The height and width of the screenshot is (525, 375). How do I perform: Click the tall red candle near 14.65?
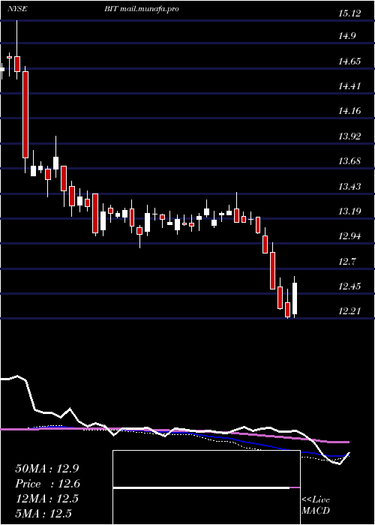(25, 115)
